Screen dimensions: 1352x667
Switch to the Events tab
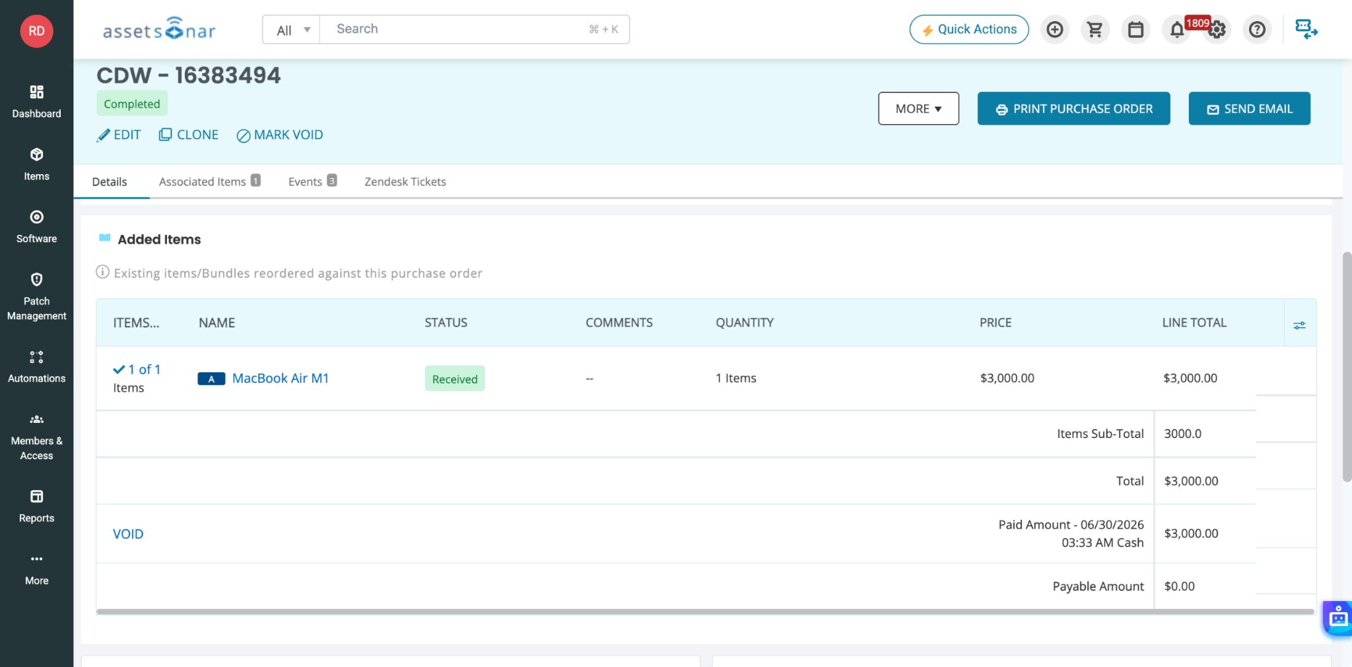coord(312,181)
